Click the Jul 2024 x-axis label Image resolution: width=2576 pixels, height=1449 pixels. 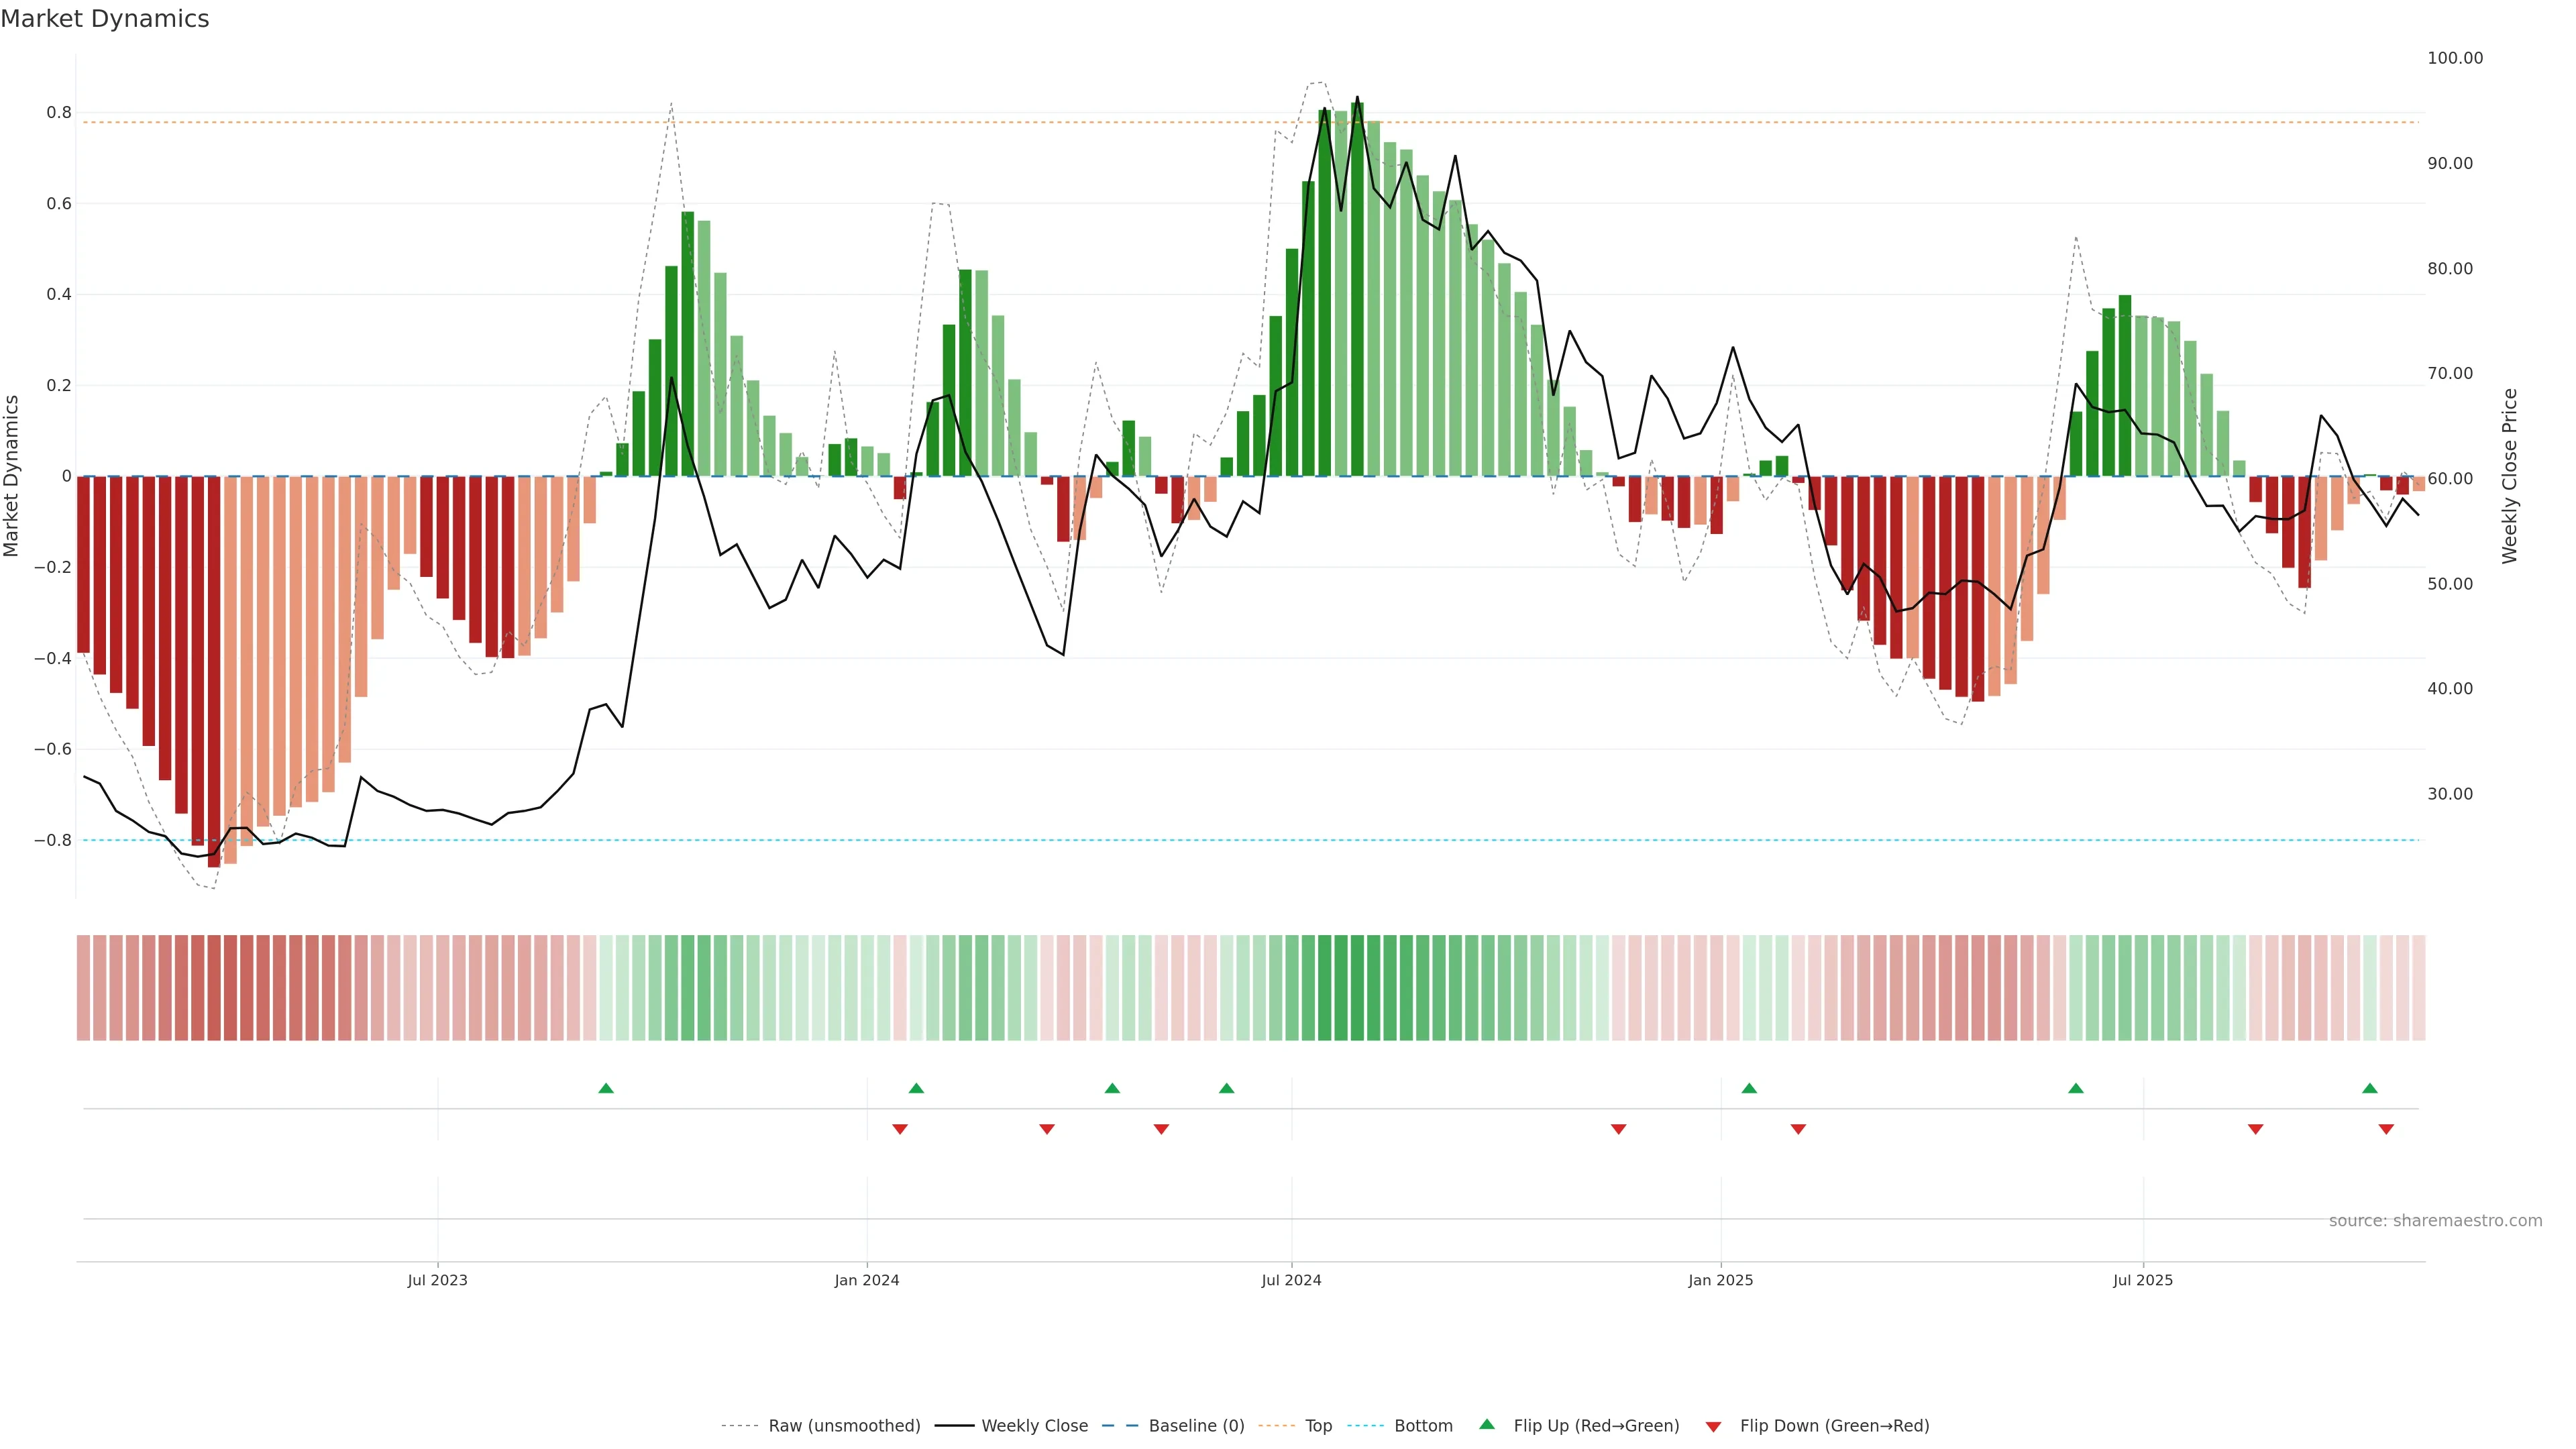tap(1291, 1280)
